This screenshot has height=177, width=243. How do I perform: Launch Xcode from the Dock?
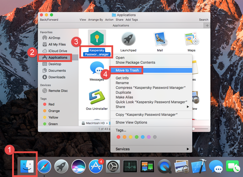click(x=199, y=166)
